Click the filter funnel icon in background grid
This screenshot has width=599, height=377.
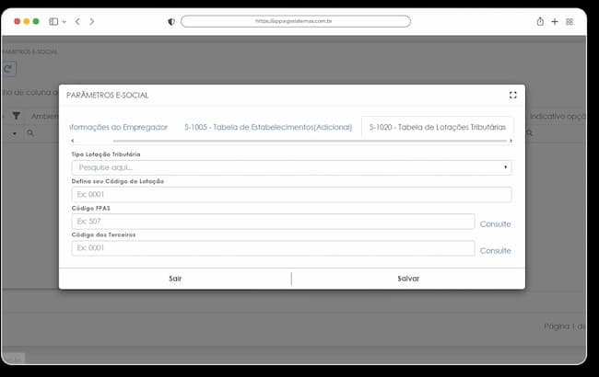click(16, 116)
